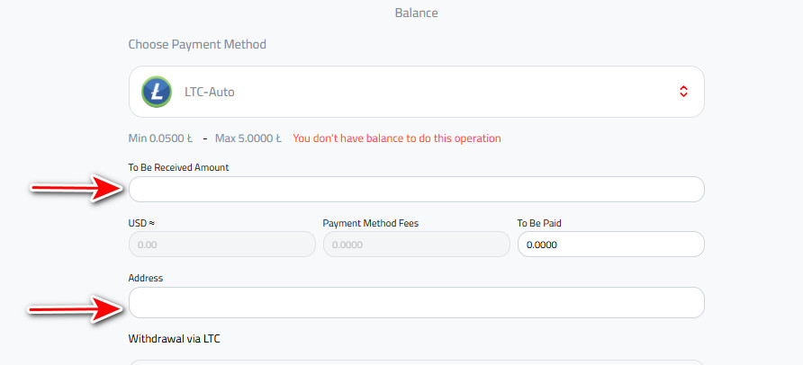
Task: Click the Payment Method Fees label
Action: (x=371, y=223)
